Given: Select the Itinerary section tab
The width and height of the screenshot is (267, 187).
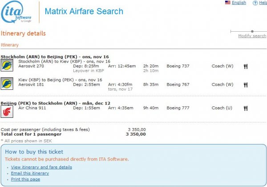Looking at the screenshot, I should pyautogui.click(x=10, y=45).
